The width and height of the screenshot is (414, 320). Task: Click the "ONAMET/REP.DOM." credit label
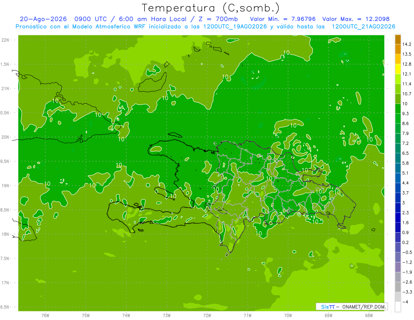[363, 307]
